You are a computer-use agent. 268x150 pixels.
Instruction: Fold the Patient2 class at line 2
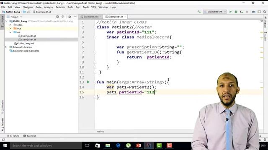tap(95, 27)
